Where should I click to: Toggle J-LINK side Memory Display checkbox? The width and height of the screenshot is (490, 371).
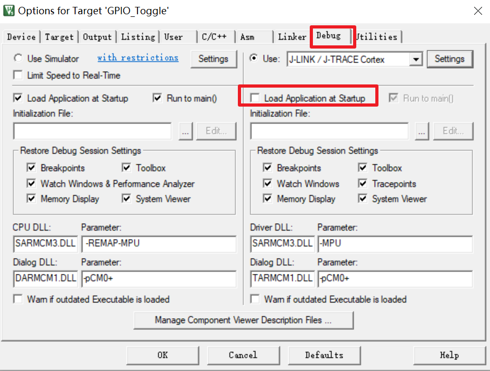tap(267, 198)
